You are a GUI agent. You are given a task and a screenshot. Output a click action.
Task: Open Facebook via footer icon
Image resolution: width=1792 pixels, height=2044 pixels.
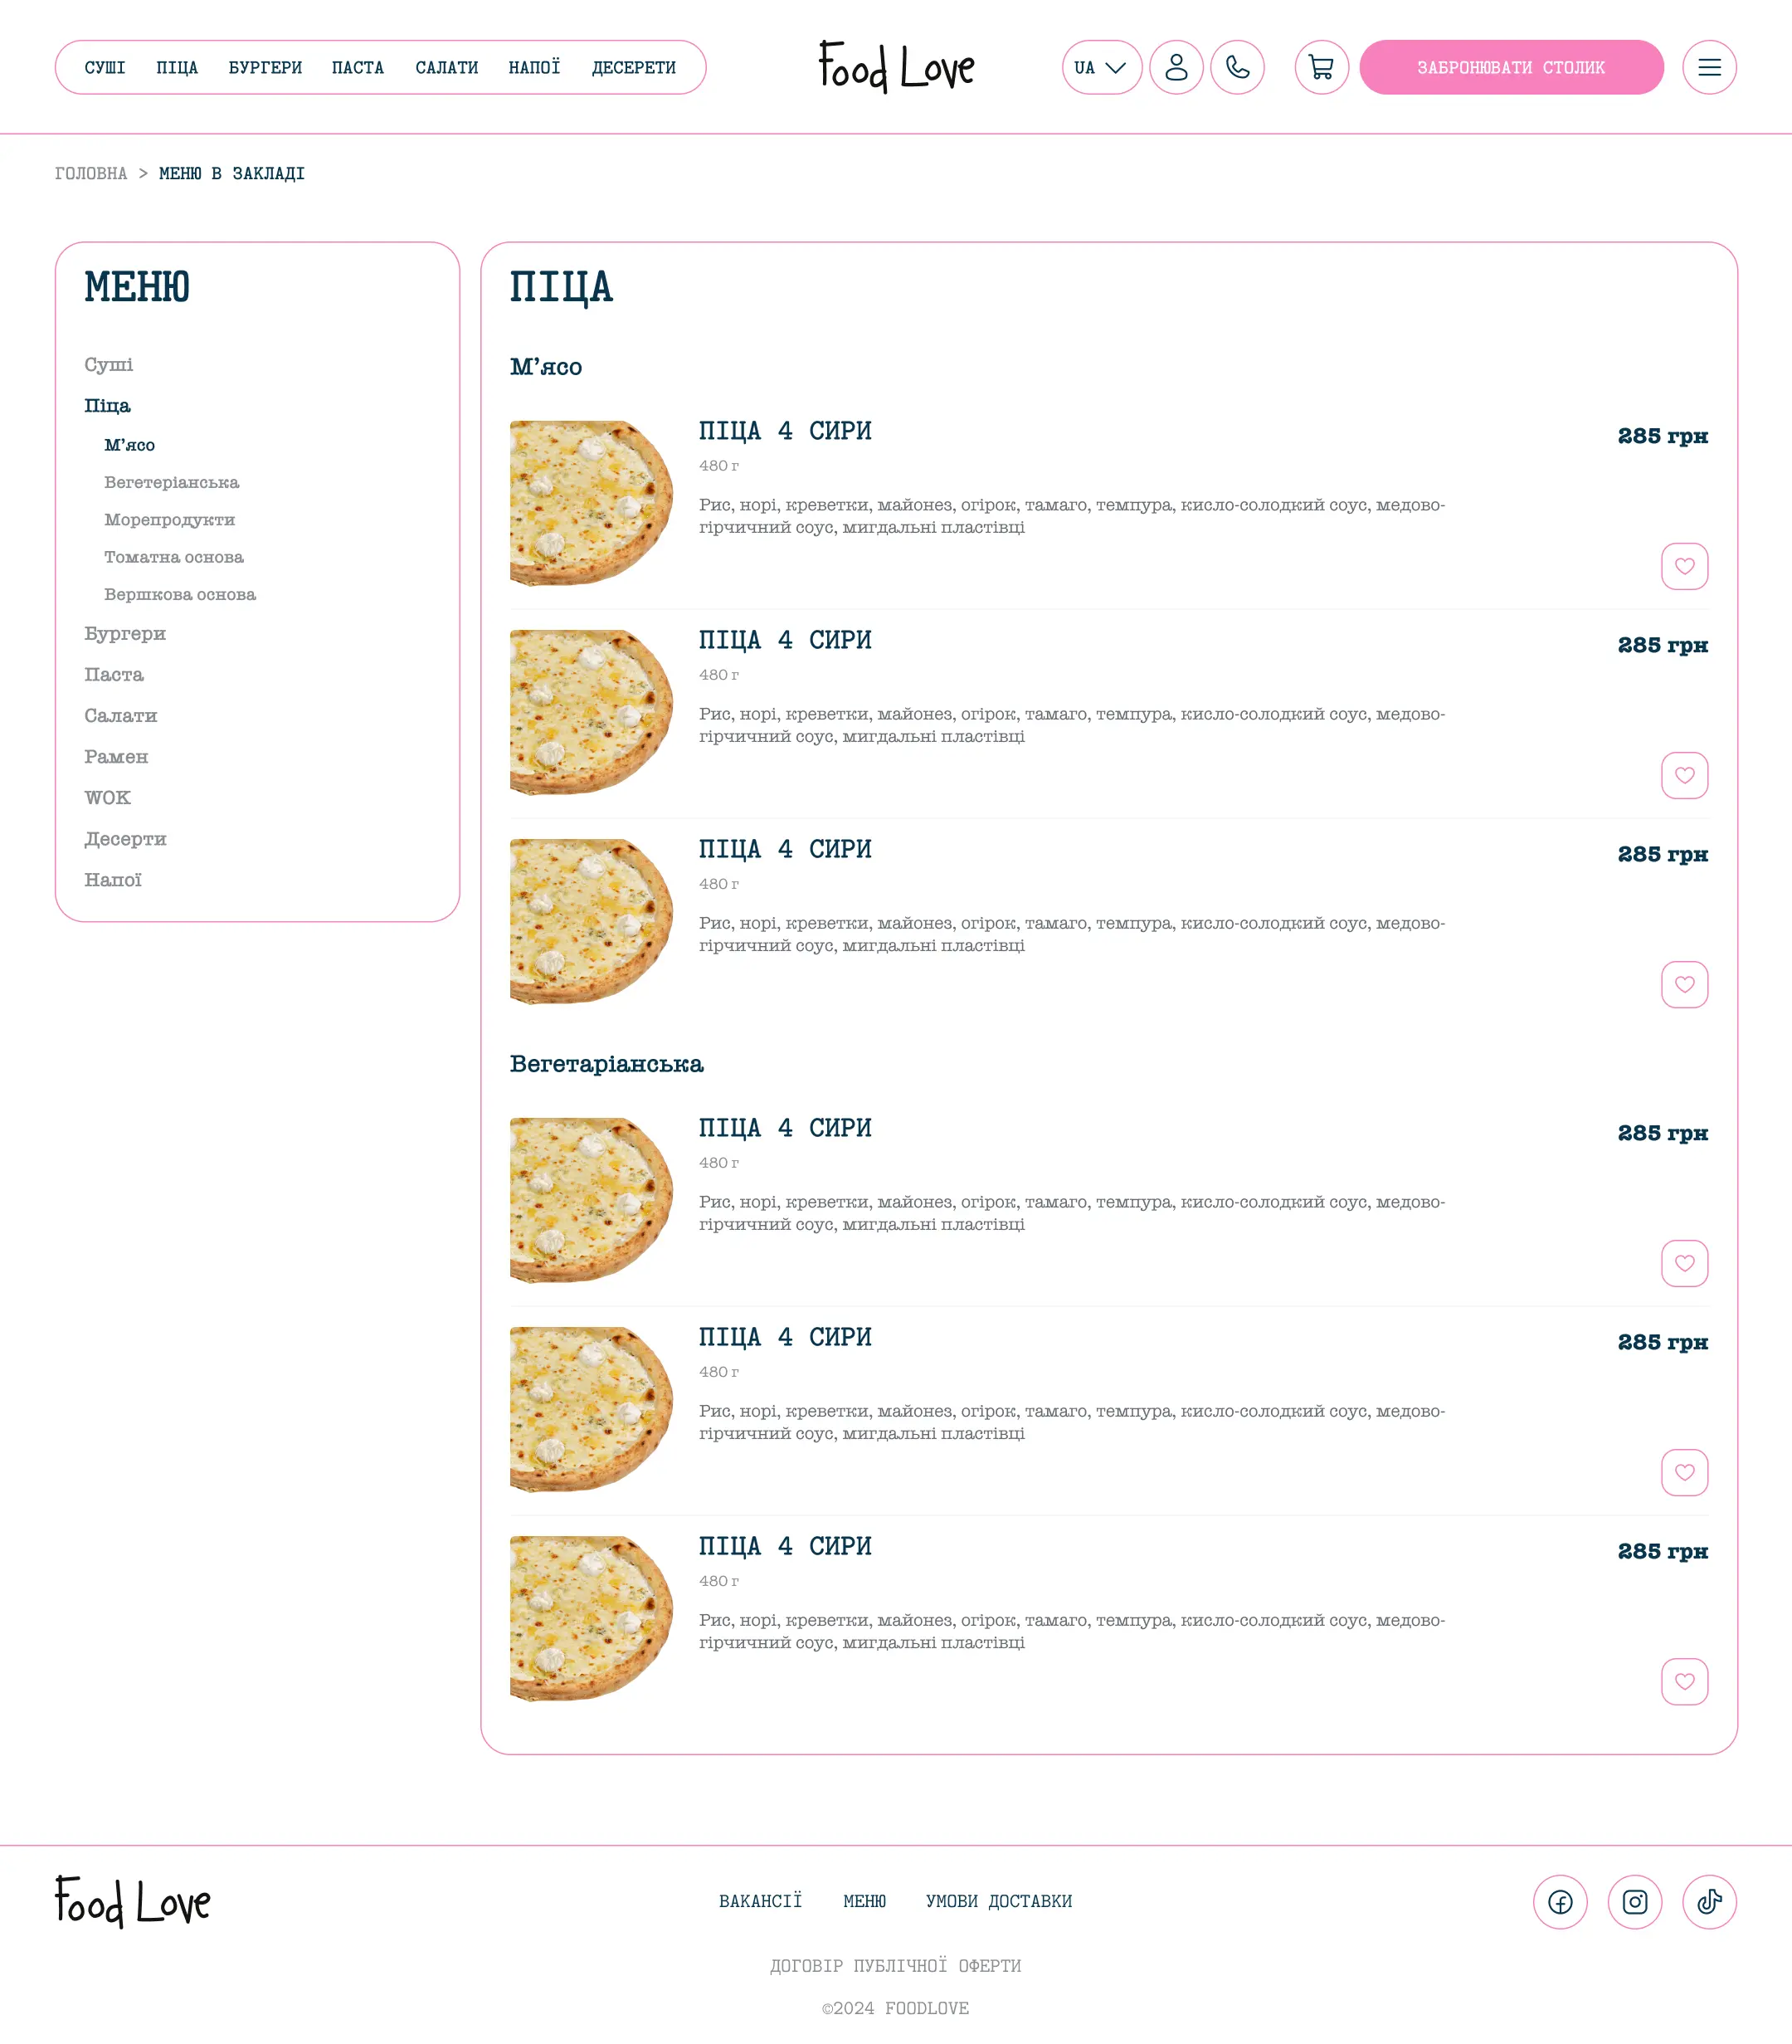tap(1561, 1902)
